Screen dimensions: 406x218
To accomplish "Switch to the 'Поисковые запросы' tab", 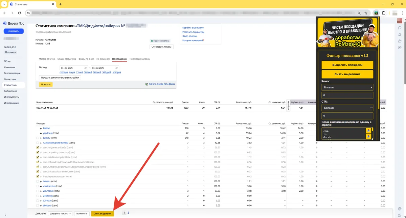I will [139, 59].
